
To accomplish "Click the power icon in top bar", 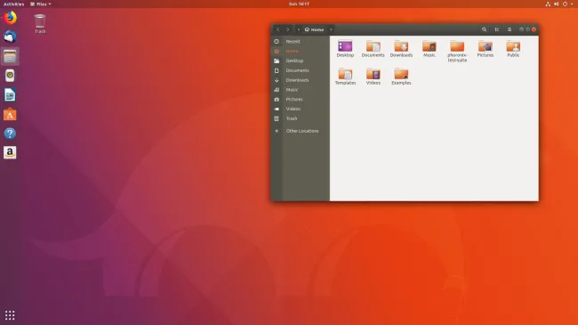I will (565, 4).
